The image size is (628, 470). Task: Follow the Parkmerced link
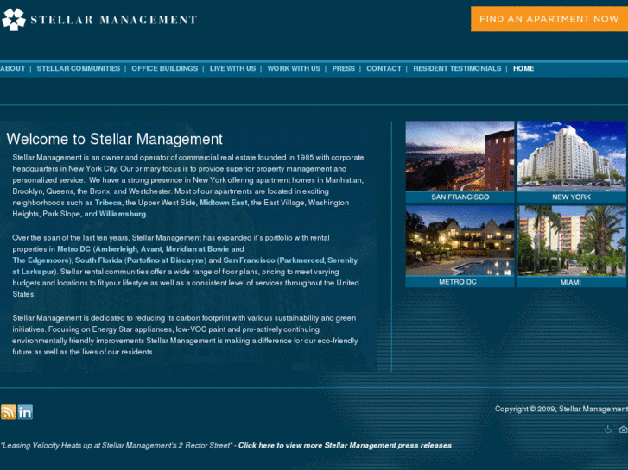click(x=301, y=260)
